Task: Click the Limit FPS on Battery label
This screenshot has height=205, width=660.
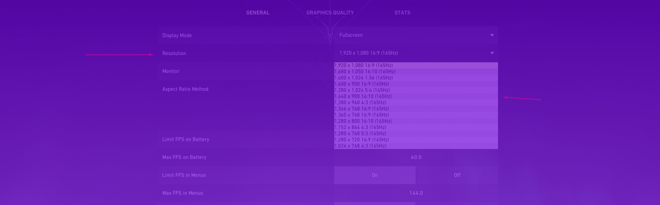Action: (x=186, y=139)
